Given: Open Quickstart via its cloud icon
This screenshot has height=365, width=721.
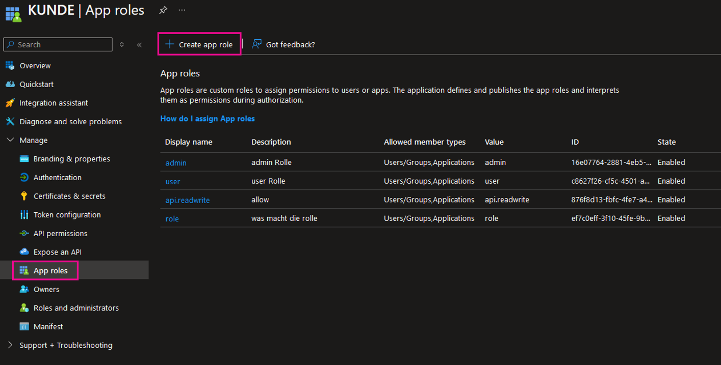Looking at the screenshot, I should (10, 84).
